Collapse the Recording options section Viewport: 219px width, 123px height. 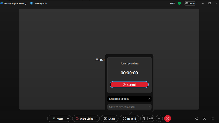pyautogui.click(x=149, y=99)
